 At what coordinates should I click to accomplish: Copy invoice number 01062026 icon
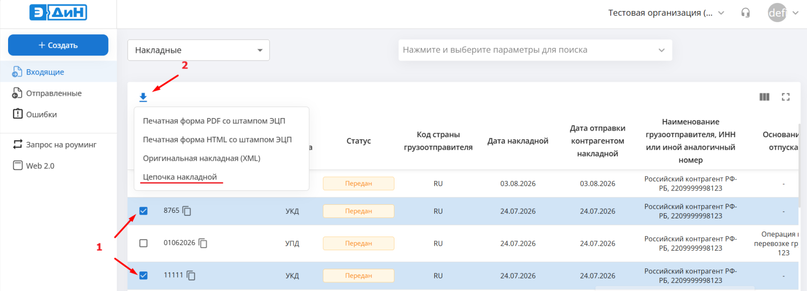tap(203, 243)
